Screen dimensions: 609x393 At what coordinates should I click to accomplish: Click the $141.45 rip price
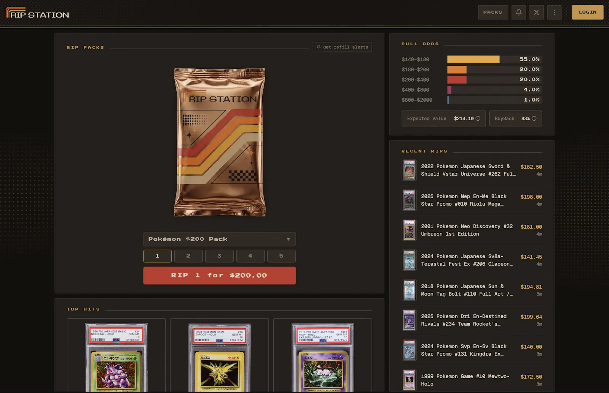(x=531, y=257)
